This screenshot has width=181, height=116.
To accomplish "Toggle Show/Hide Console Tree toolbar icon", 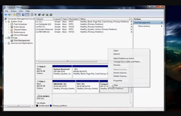I will (18, 15).
